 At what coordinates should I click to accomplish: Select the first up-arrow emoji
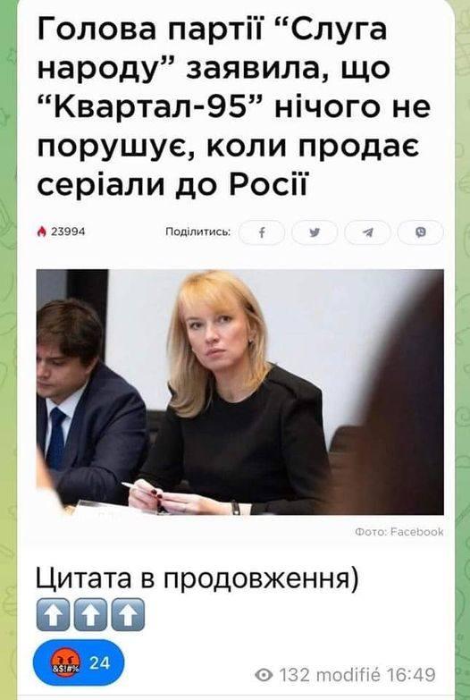[x=53, y=614]
